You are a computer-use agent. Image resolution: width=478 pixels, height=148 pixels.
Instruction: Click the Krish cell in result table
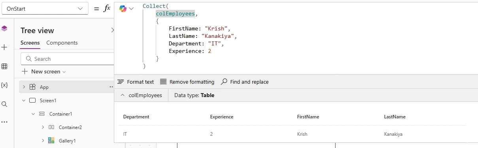[302, 134]
